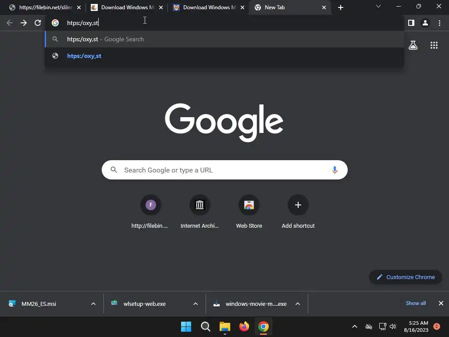449x337 pixels.
Task: Expand options for windows-movie-m....exe download
Action: click(298, 304)
